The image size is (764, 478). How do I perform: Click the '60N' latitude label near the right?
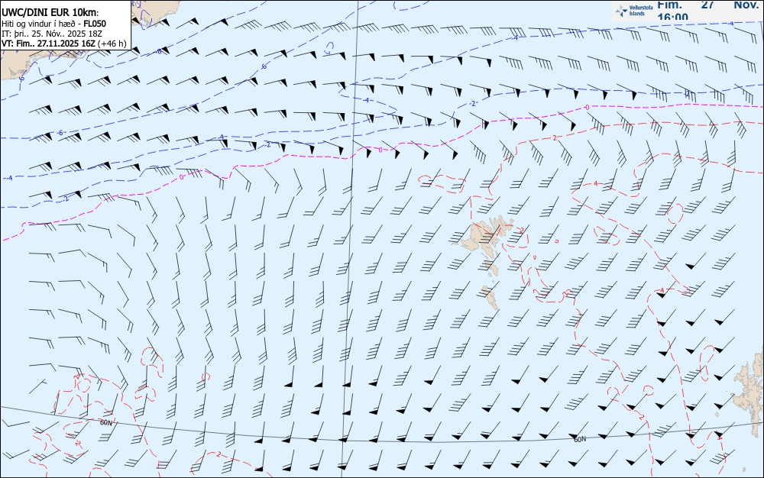coord(579,440)
